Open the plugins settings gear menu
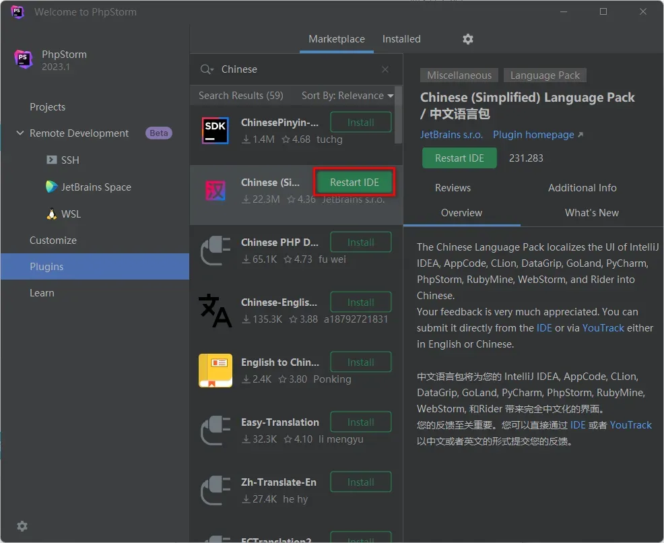The width and height of the screenshot is (664, 543). click(x=467, y=39)
